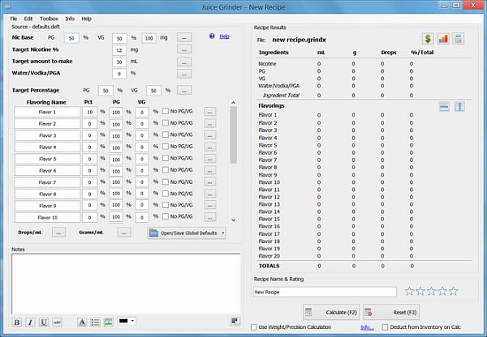
Task: Open Target Percentage ellipsis options
Action: (x=184, y=91)
